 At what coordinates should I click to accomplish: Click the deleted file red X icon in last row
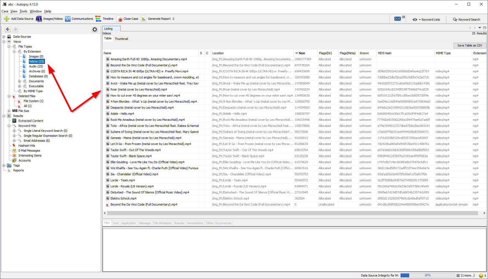coord(107,205)
